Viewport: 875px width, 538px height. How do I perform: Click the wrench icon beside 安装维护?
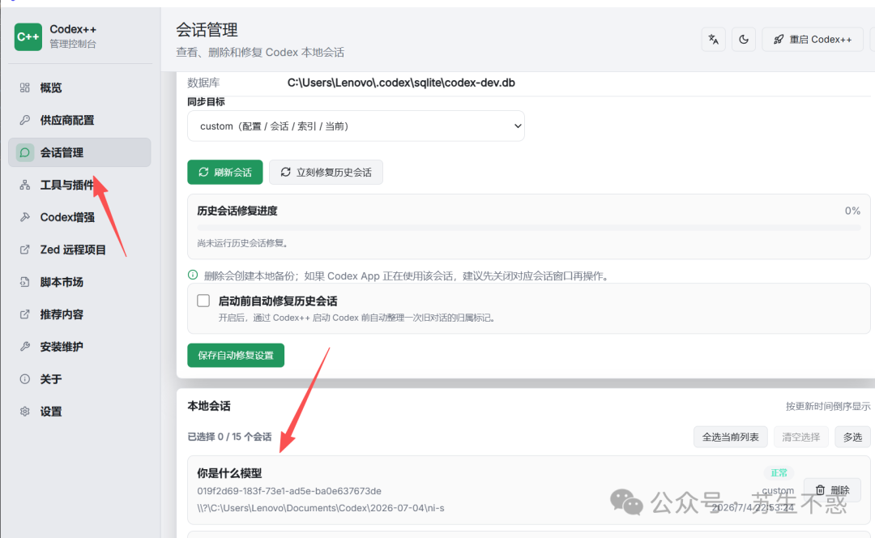24,347
